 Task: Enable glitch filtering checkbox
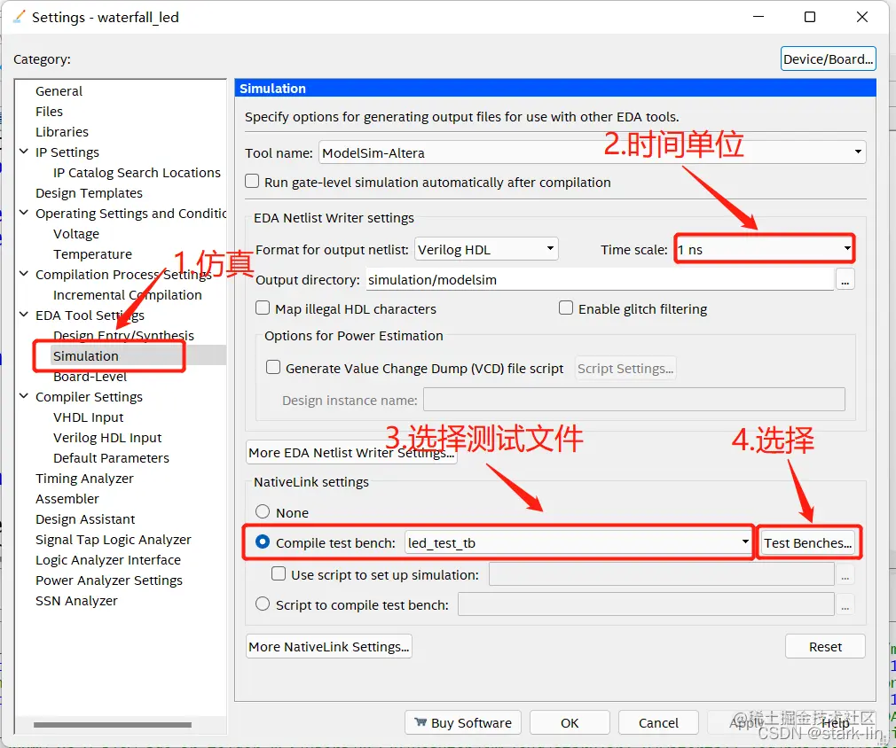point(566,308)
